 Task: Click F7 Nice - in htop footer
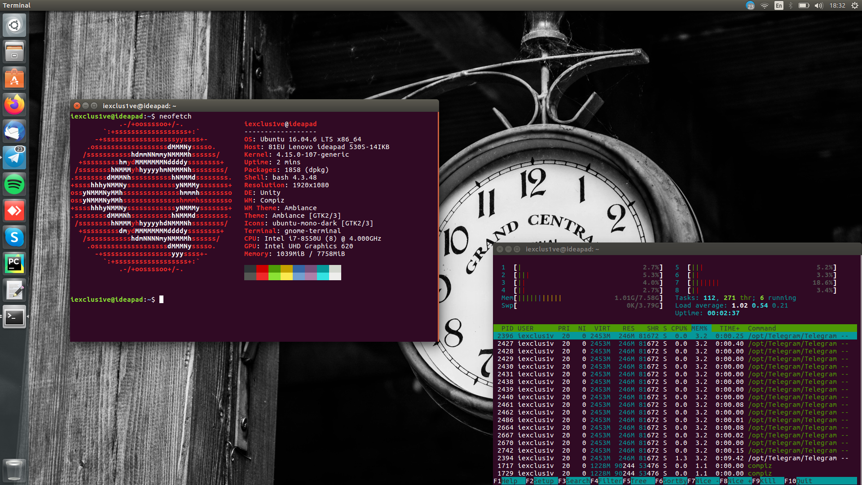coord(703,481)
